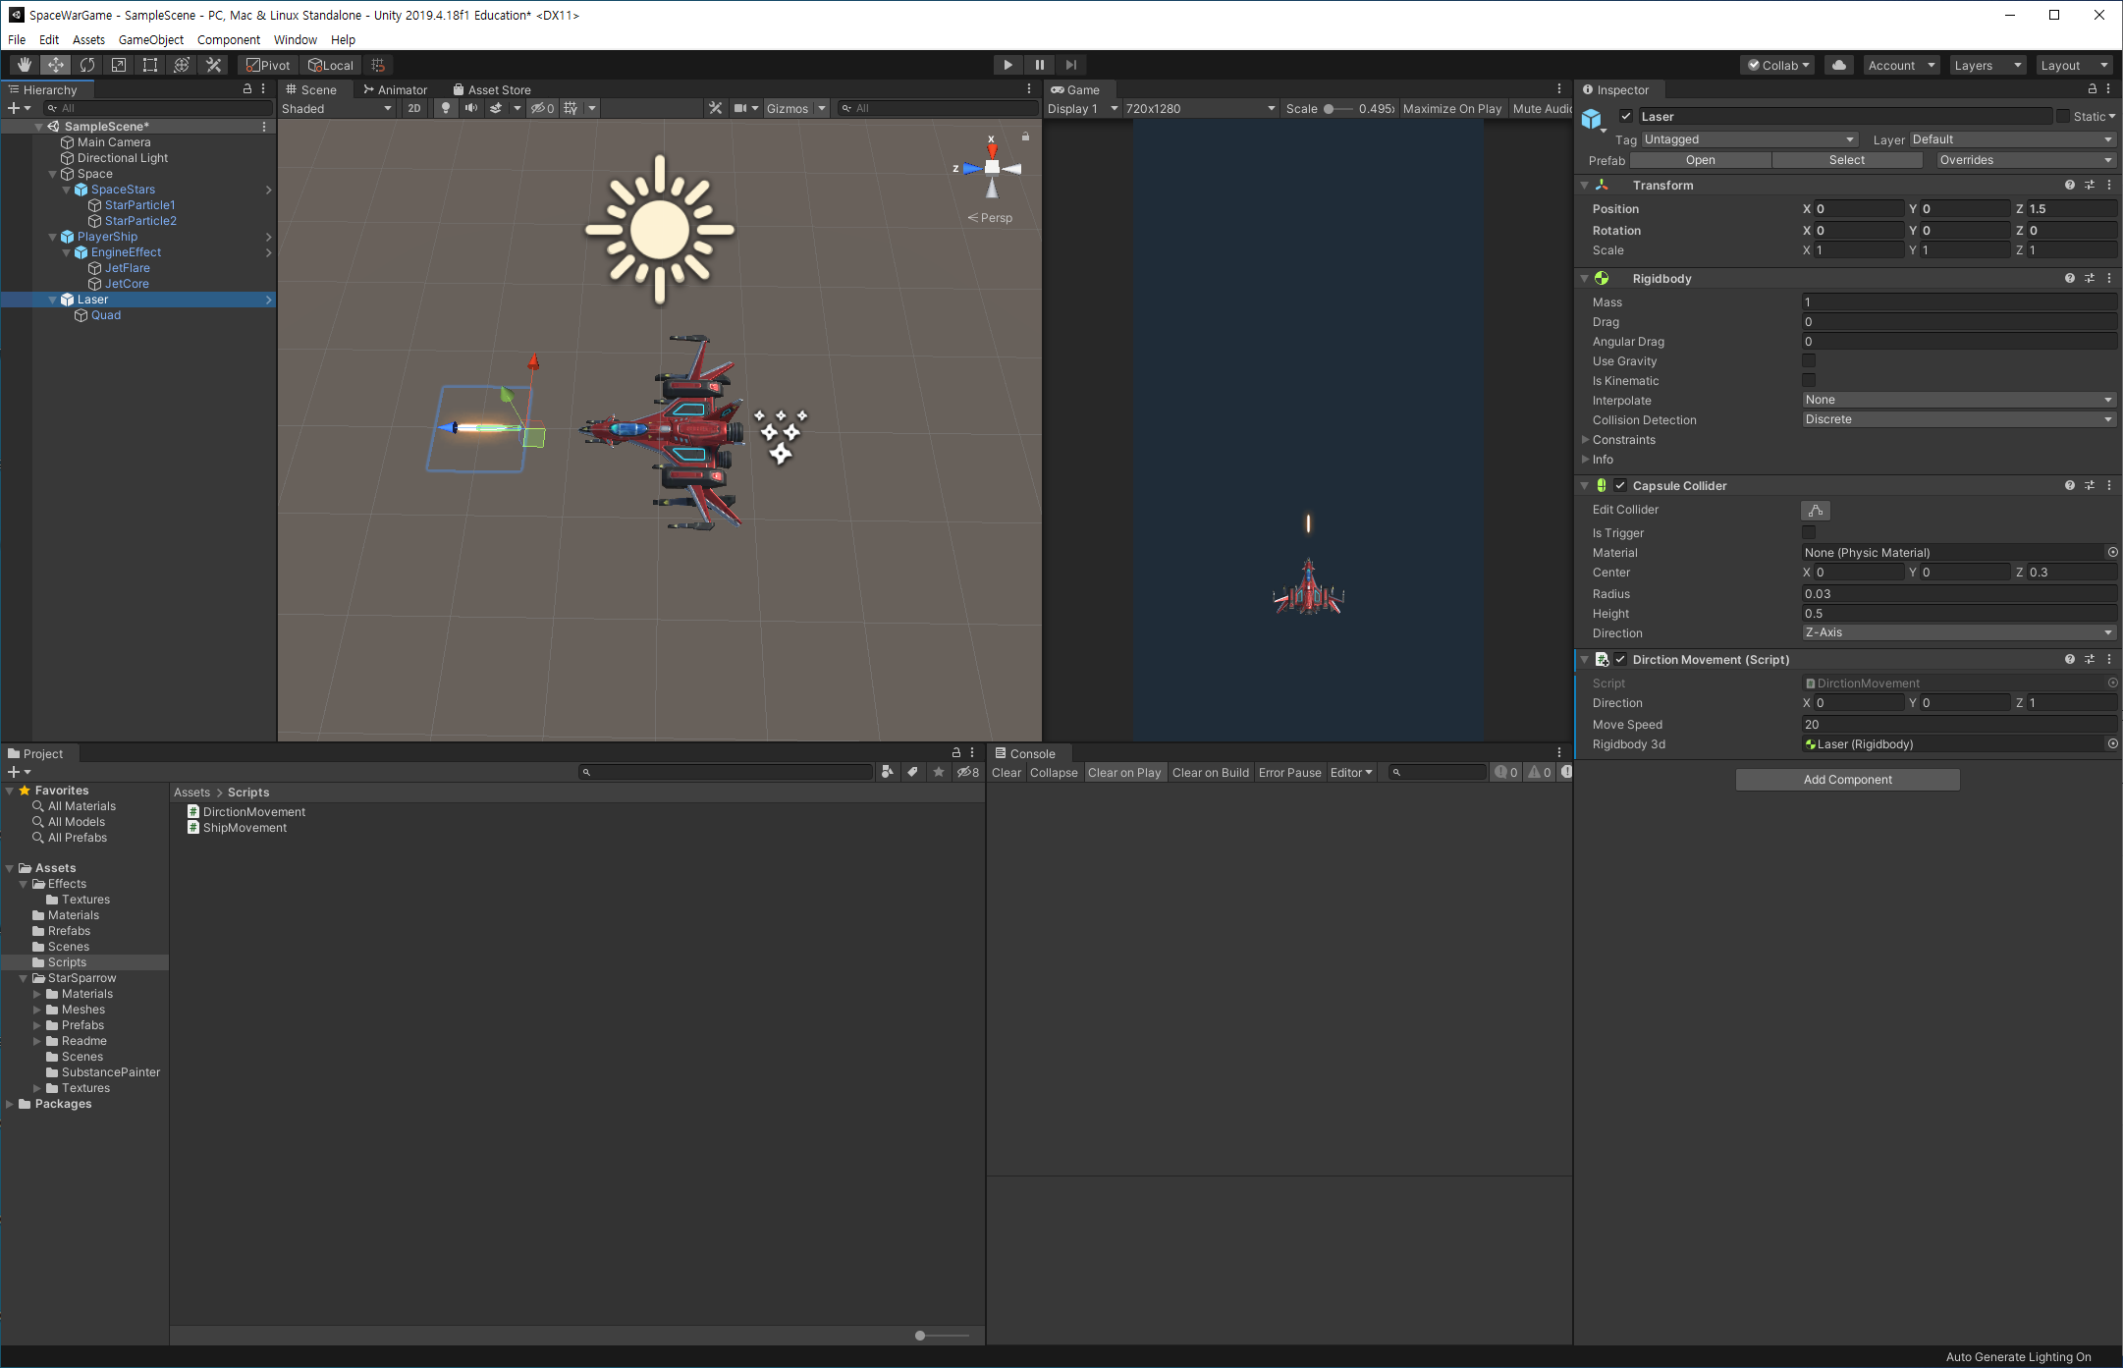Open the Layers dropdown
This screenshot has height=1368, width=2123.
point(1987,65)
